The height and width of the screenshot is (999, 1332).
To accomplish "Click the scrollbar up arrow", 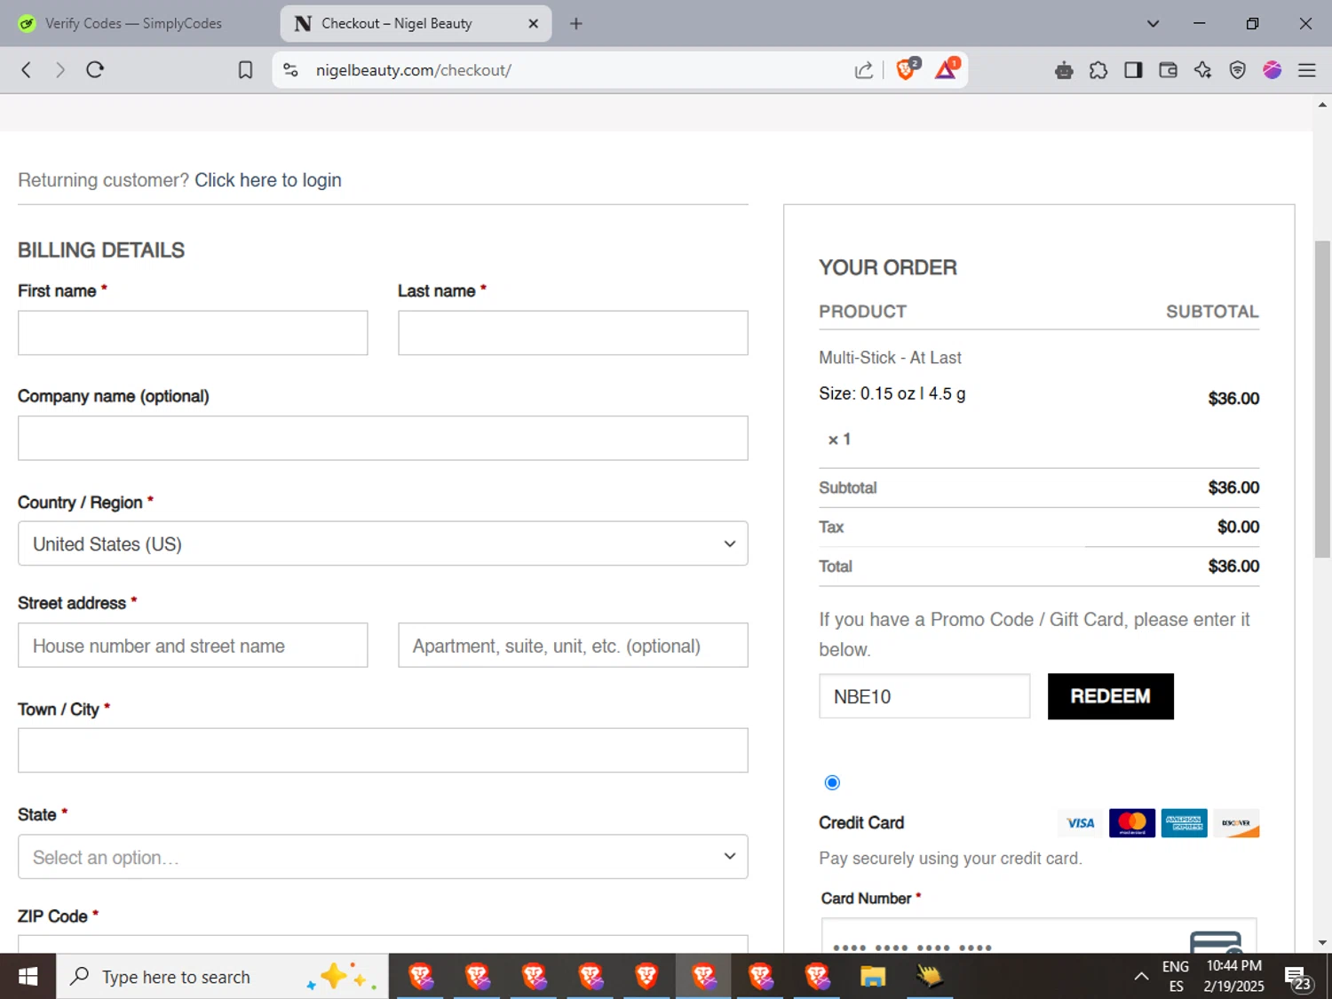I will click(1322, 105).
